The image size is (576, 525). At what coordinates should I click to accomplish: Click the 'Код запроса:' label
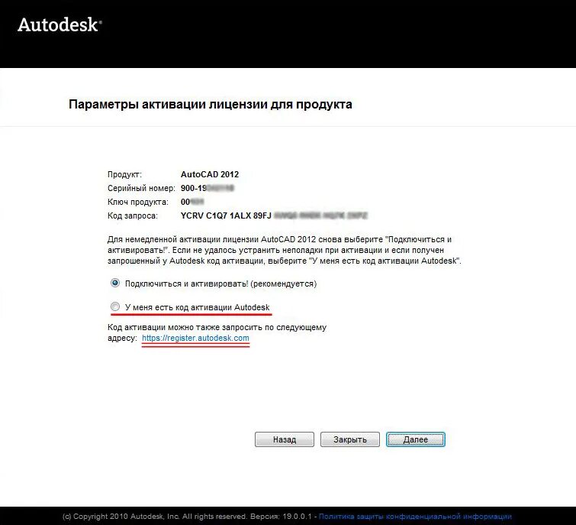132,216
